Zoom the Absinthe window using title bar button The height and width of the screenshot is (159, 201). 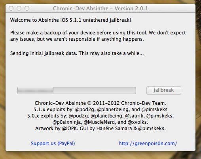[27, 8]
